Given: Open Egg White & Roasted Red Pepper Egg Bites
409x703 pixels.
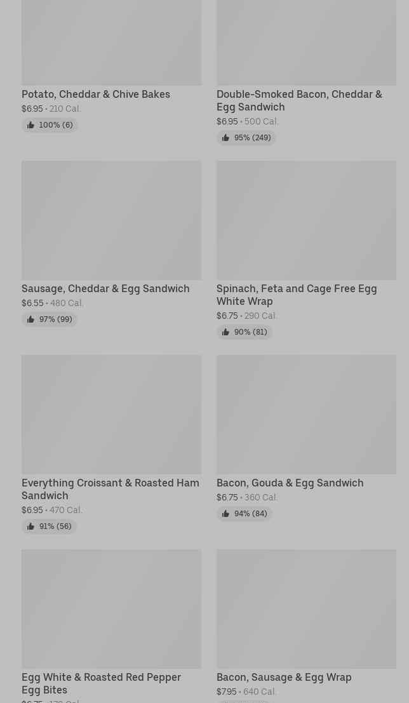Looking at the screenshot, I should point(102,683).
